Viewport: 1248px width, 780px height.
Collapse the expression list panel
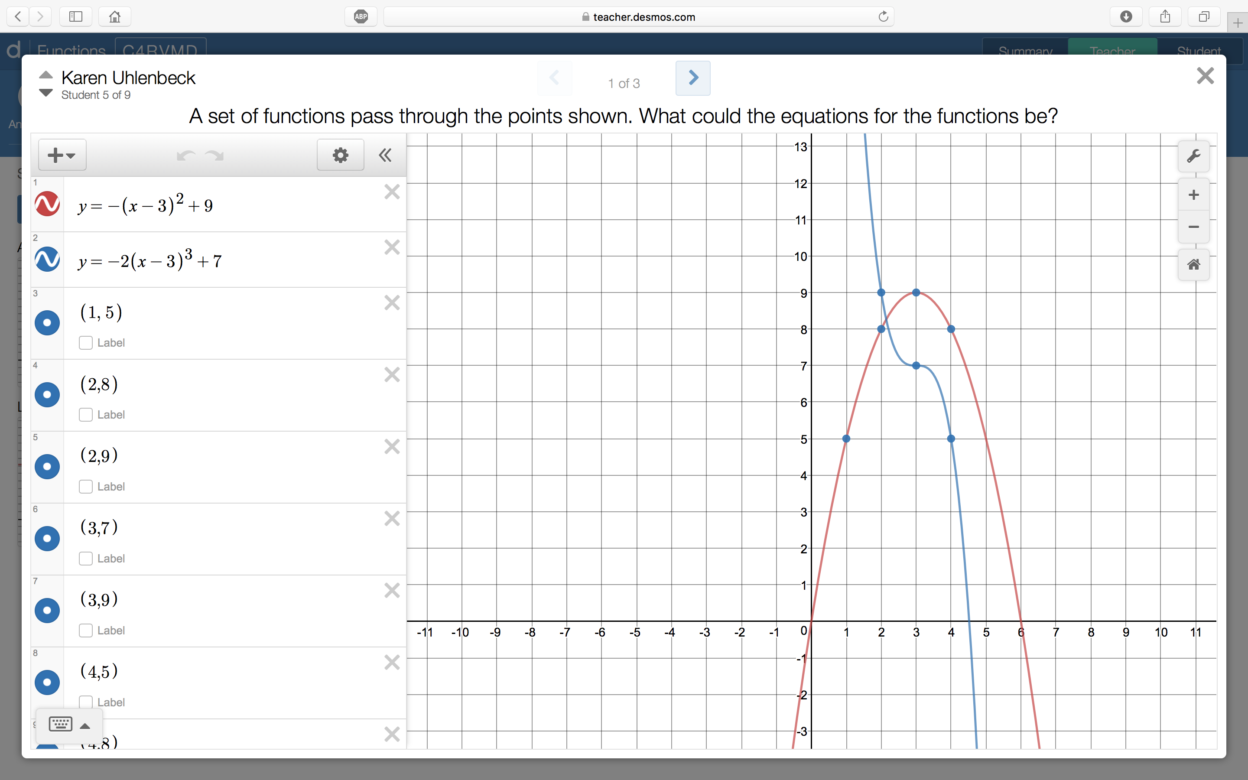[385, 155]
